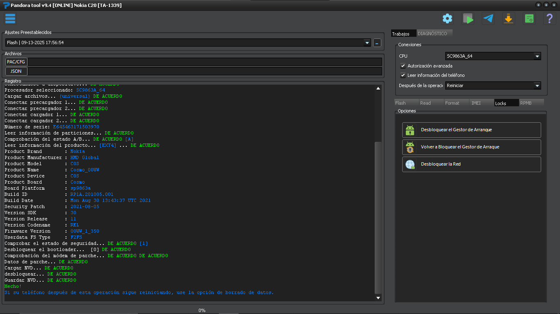Switch to the DIAGNÓSTICO tab

435,34
